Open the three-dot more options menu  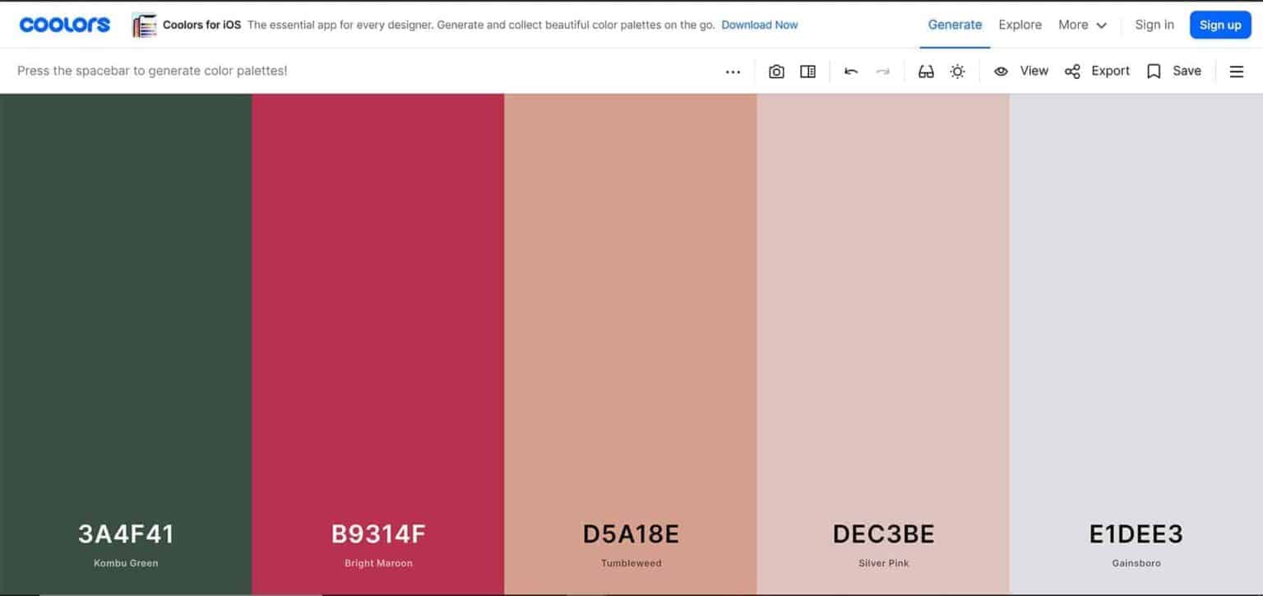click(x=733, y=72)
